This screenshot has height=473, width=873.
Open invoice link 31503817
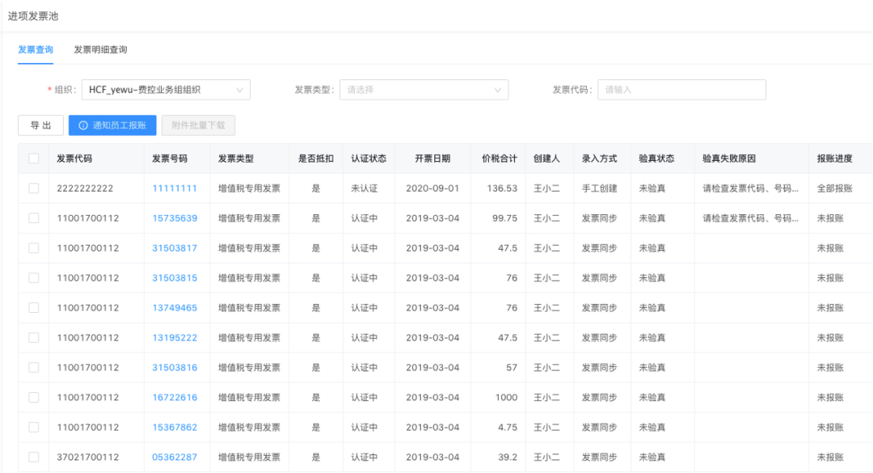pyautogui.click(x=175, y=248)
